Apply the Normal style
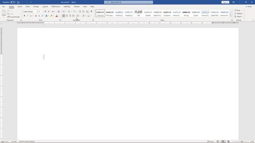255x143 pixels. pyautogui.click(x=100, y=13)
